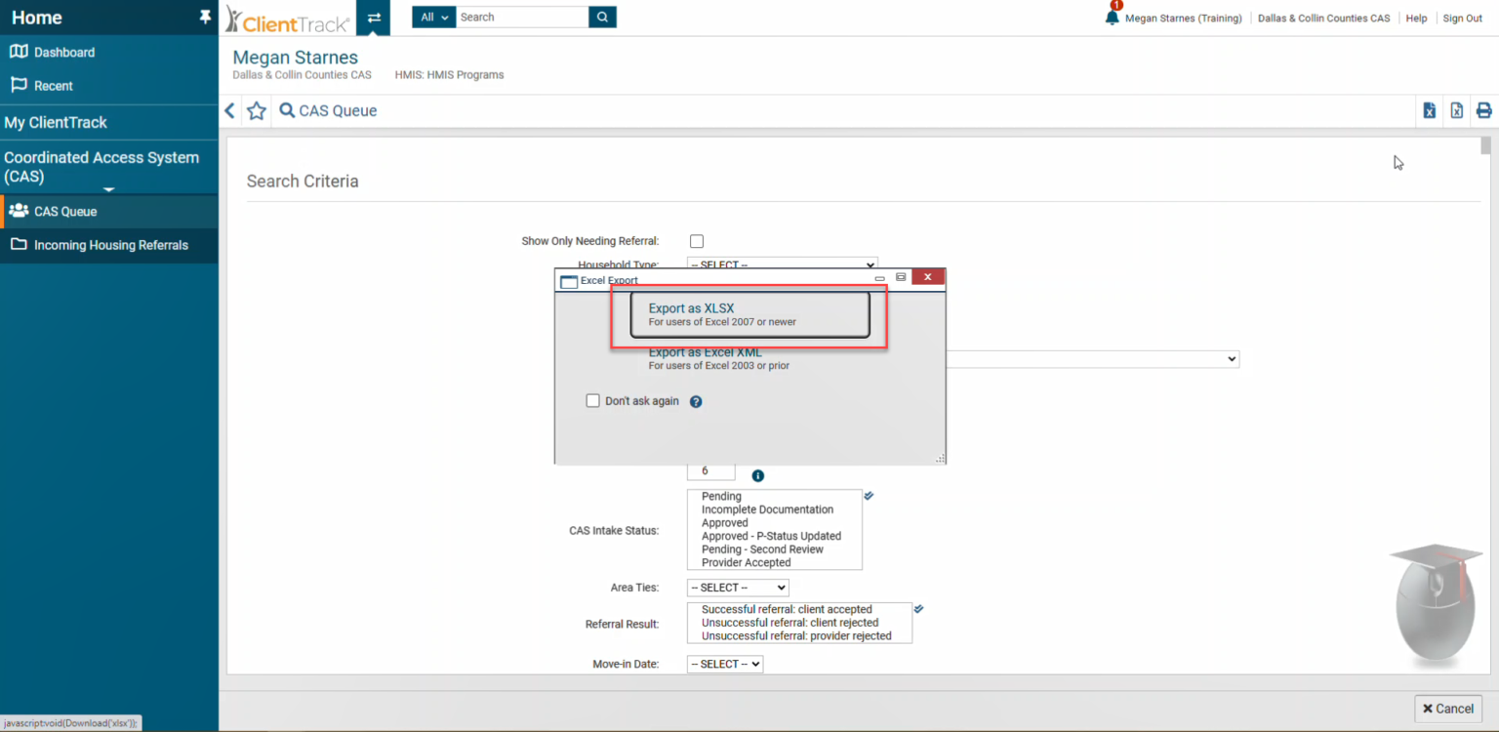Select Incoming Housing Referrals in the sidebar
The height and width of the screenshot is (732, 1499).
coord(109,245)
